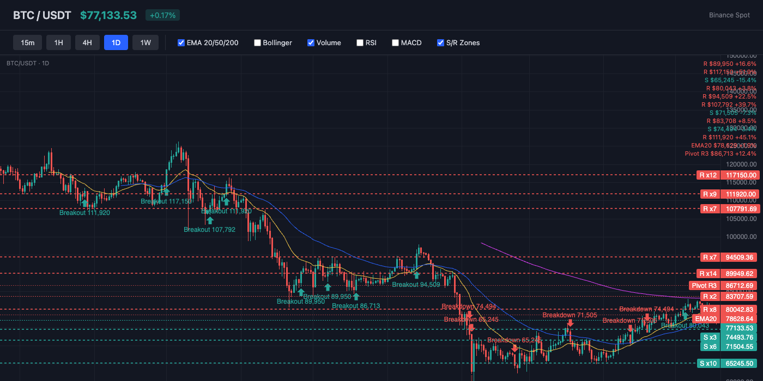Viewport: 763px width, 381px height.
Task: Switch to the 15m timeframe
Action: click(27, 42)
